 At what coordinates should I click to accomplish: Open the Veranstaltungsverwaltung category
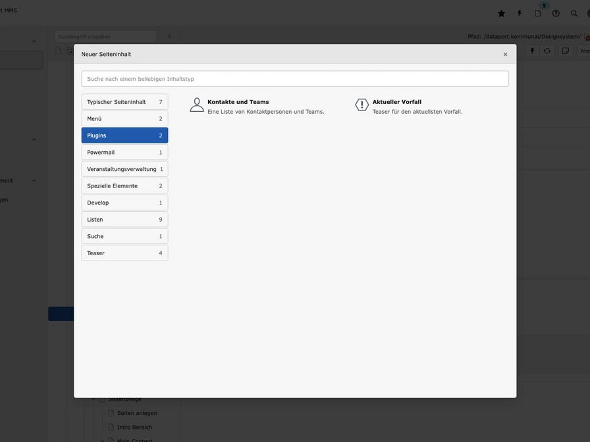click(124, 169)
